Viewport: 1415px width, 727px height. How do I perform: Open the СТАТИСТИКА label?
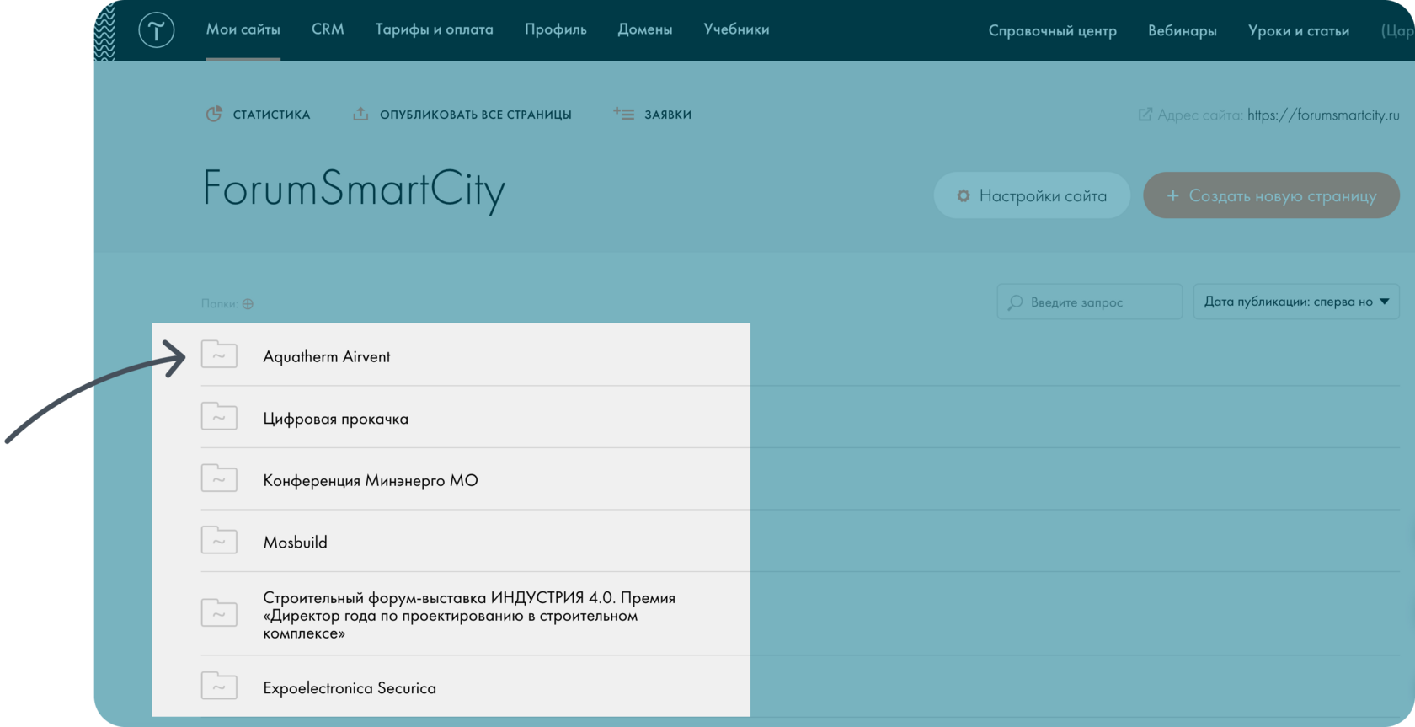pyautogui.click(x=271, y=115)
